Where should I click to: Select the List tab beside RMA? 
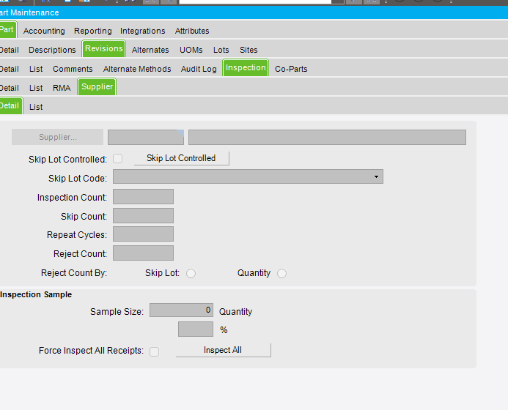tap(36, 89)
